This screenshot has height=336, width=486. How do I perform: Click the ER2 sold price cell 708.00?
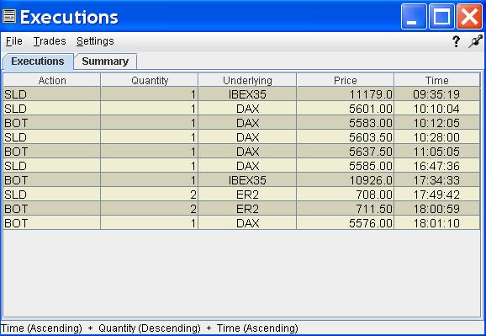click(x=346, y=195)
